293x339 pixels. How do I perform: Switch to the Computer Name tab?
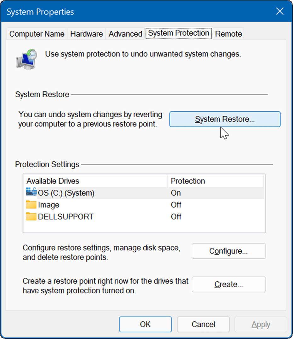37,34
